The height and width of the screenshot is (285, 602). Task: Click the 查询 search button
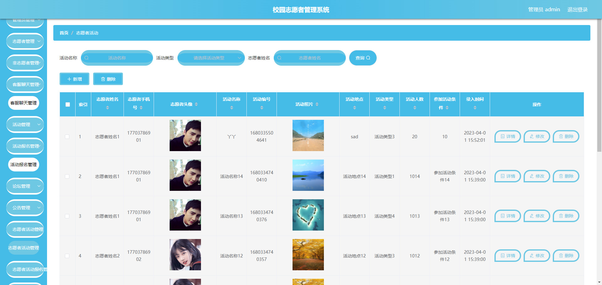pyautogui.click(x=363, y=58)
